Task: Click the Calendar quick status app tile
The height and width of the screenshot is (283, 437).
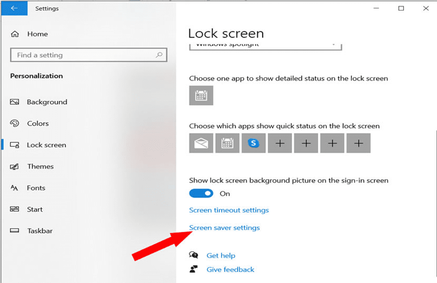Action: coord(227,143)
